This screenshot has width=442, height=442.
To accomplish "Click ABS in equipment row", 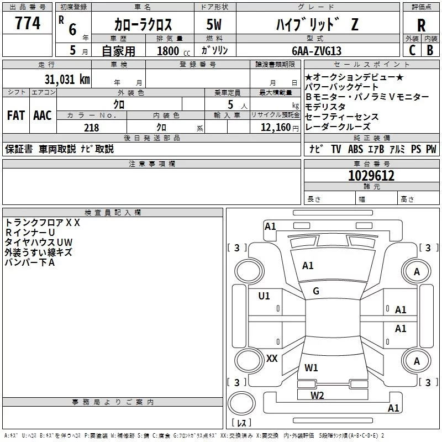I will [355, 149].
